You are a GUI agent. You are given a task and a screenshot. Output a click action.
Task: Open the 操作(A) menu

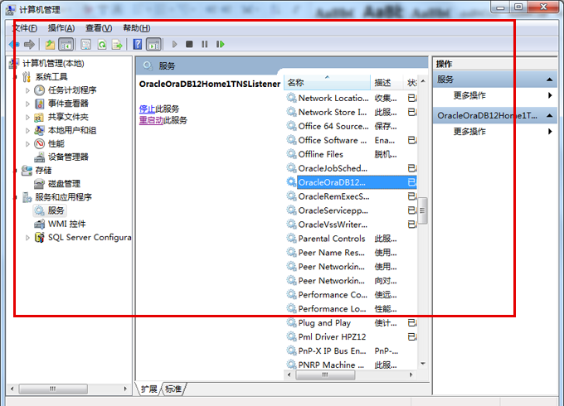pos(61,28)
